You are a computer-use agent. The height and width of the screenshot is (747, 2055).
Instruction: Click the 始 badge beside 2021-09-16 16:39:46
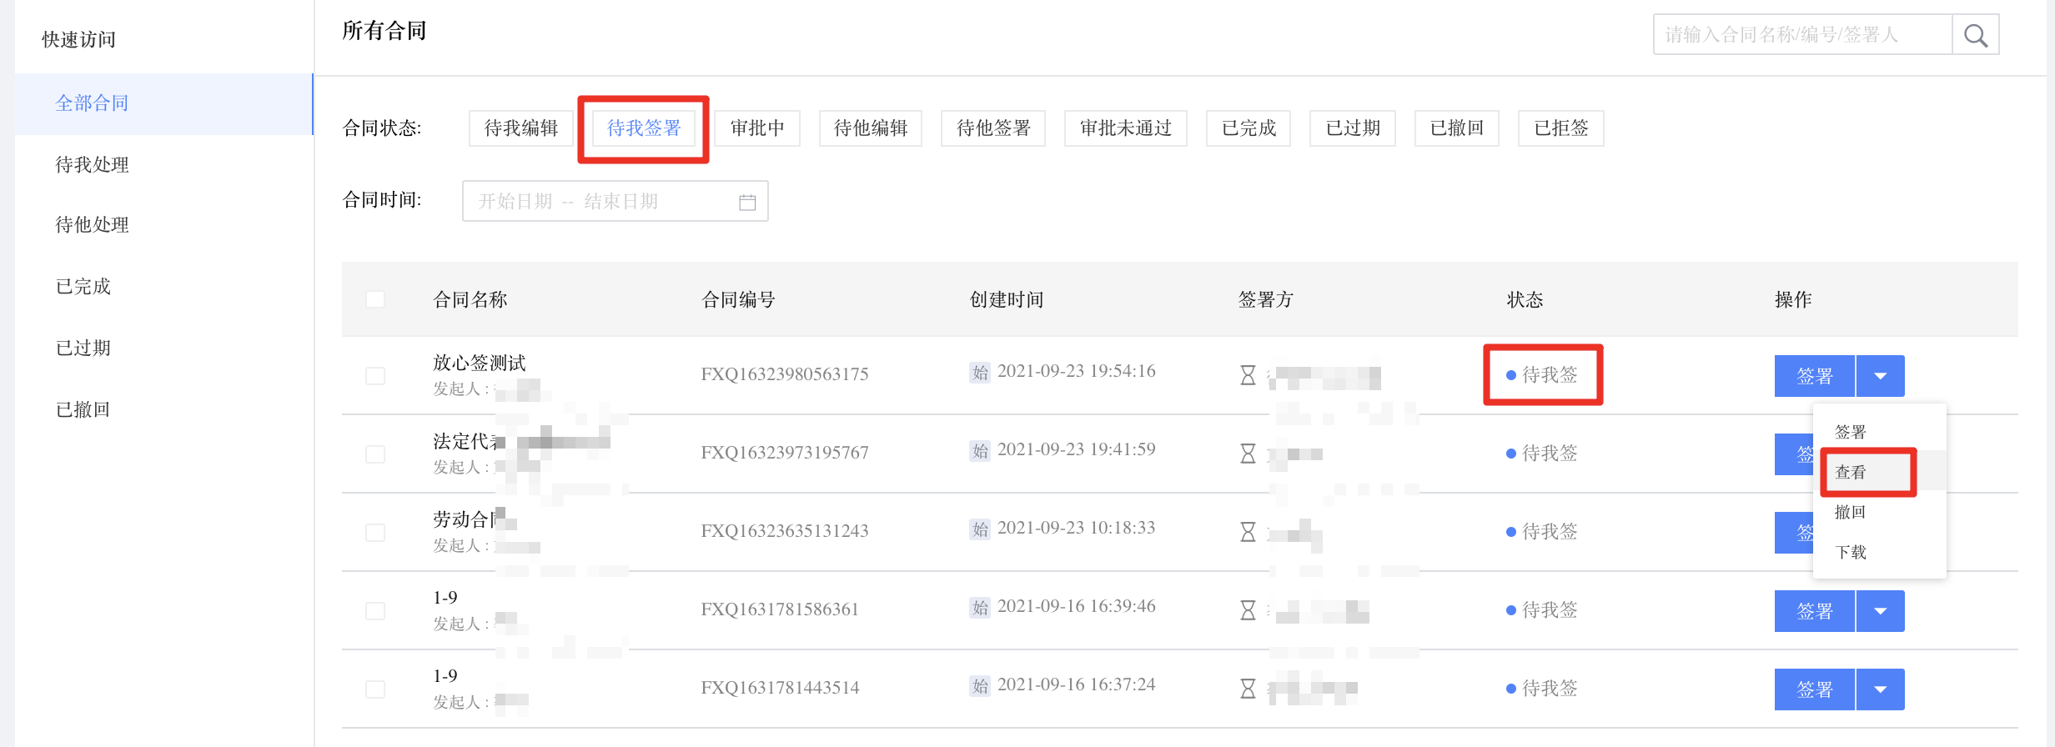[980, 607]
